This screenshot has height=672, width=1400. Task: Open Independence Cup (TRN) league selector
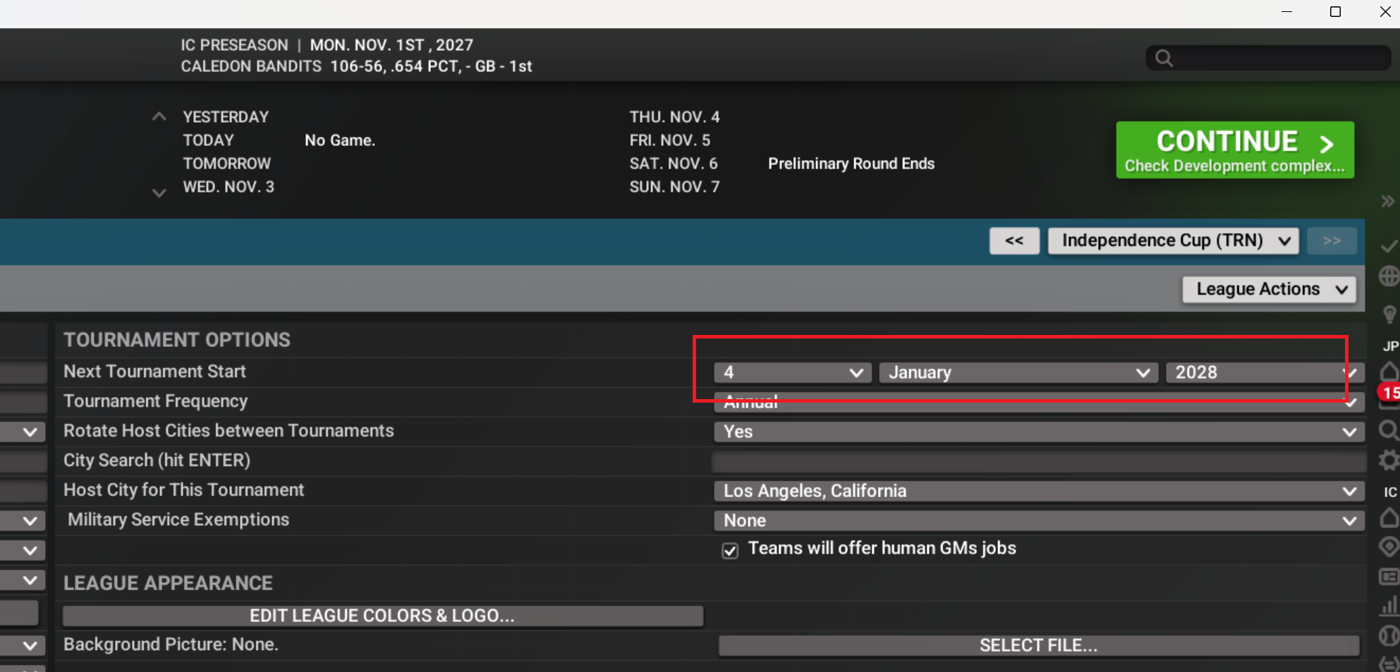click(1174, 240)
